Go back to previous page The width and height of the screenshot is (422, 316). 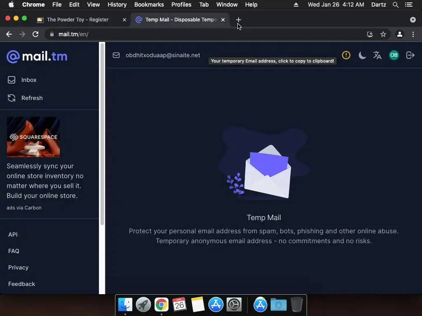9,34
